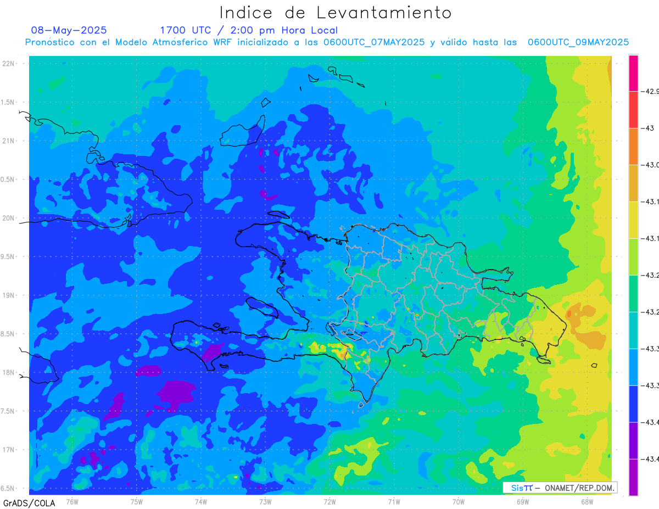Click the '68W' longitude label
This screenshot has height=509, width=659.
[587, 501]
